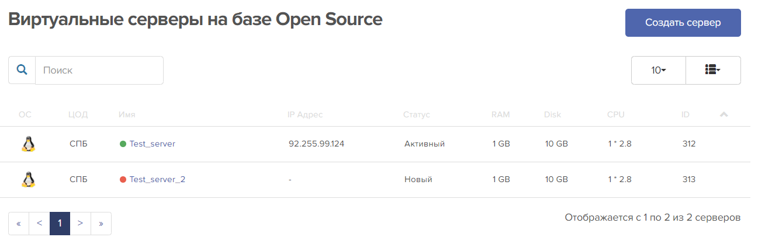Screen dimensions: 765x251
Task: Open the column list view dropdown
Action: pyautogui.click(x=713, y=70)
